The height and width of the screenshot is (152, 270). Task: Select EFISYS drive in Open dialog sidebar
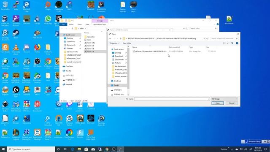[118, 90]
